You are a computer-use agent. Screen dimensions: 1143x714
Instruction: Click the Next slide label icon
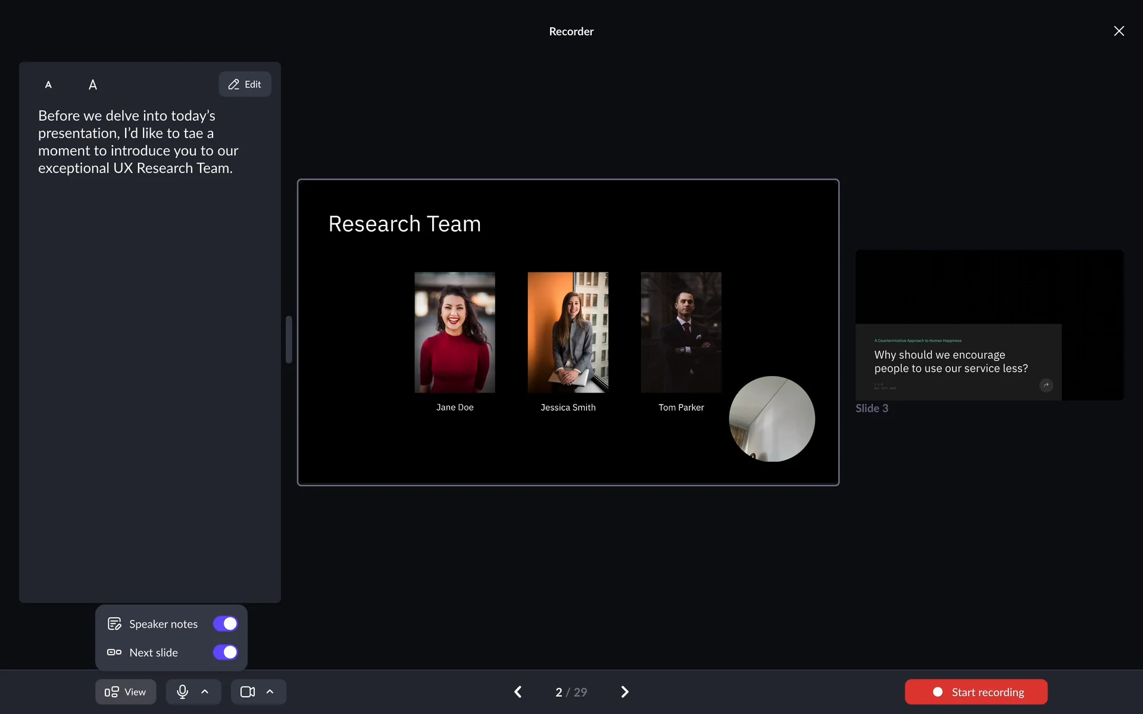pos(114,652)
